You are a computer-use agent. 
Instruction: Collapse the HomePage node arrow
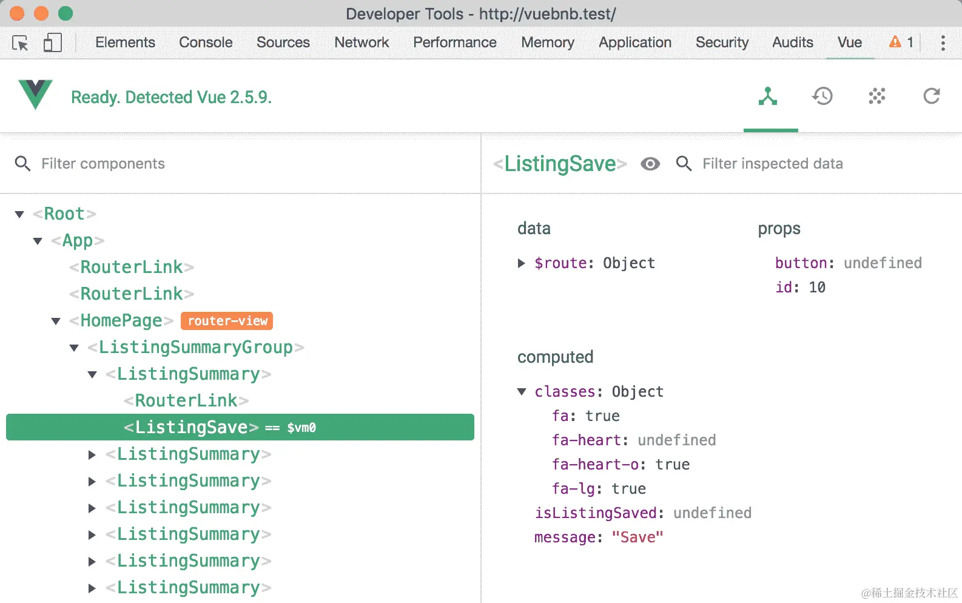[56, 321]
